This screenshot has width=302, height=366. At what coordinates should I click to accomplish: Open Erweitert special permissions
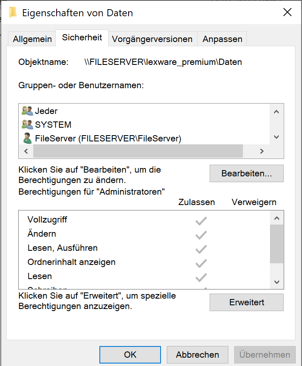(x=246, y=302)
